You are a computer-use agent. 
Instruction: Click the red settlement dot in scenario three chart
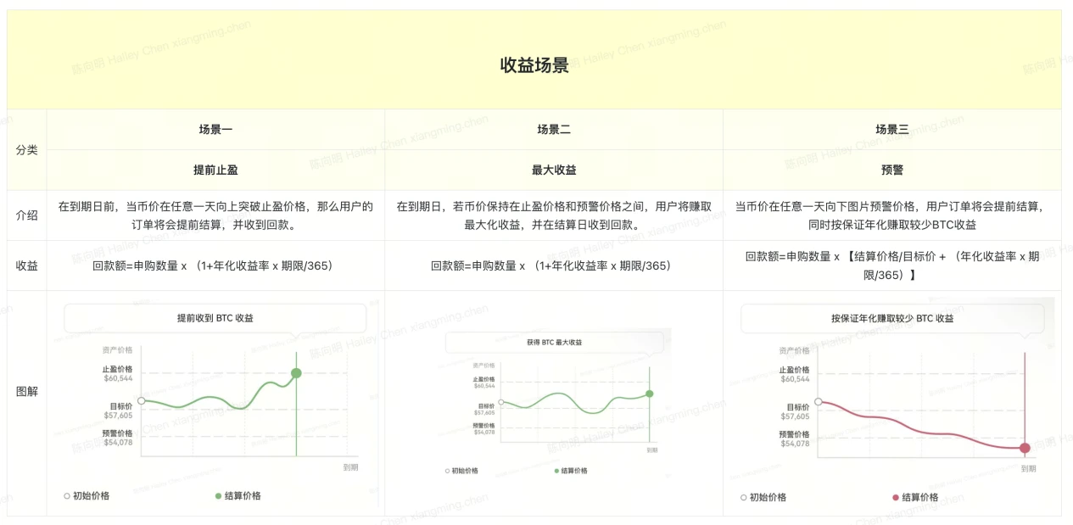coord(1025,448)
